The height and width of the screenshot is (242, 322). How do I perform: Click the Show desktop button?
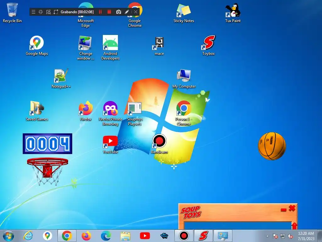[319, 236]
